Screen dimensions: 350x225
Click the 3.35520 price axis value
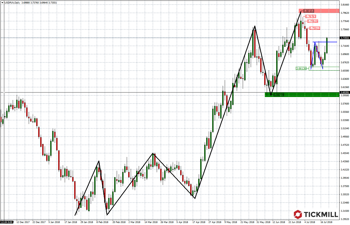point(345,194)
